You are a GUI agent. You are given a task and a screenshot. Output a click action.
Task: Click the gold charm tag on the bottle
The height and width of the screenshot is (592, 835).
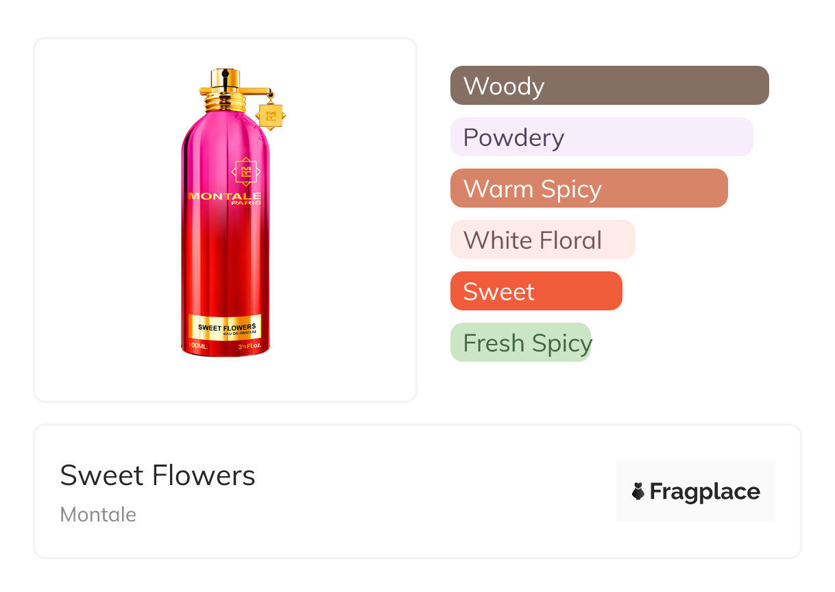tap(270, 114)
